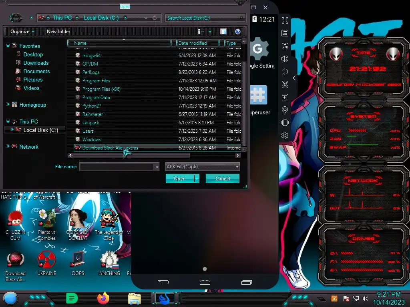
Task: Click Local Disk (C:) breadcrumb segment
Action: pyautogui.click(x=101, y=18)
